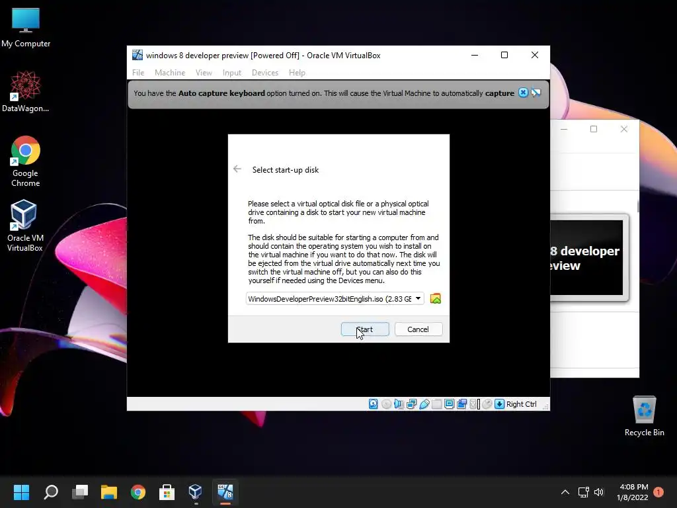
Task: Open the View menu
Action: click(204, 73)
